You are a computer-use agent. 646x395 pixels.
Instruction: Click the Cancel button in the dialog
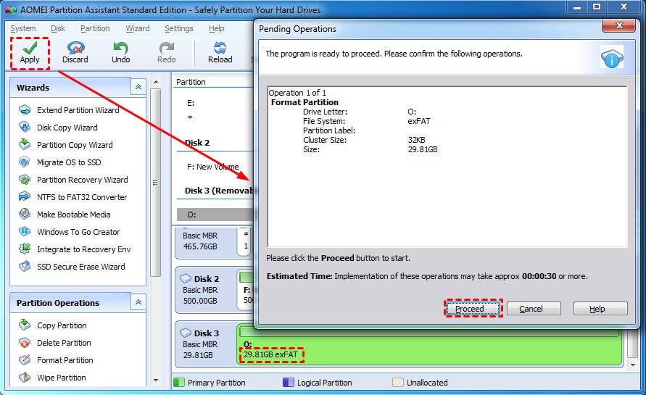[x=534, y=309]
